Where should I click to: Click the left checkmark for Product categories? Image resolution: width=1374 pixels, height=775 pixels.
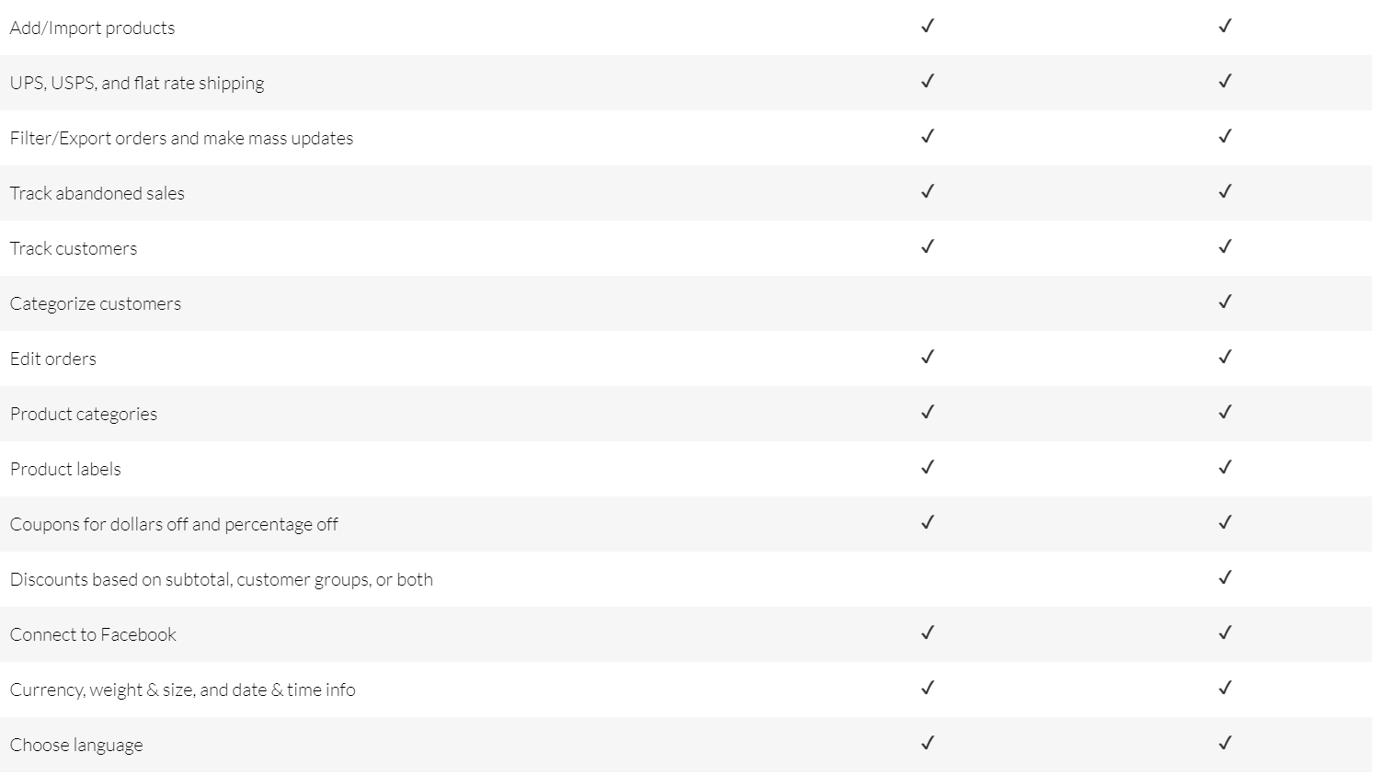coord(927,413)
